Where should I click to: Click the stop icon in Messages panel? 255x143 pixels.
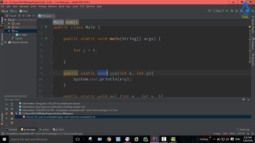[x=6, y=109]
